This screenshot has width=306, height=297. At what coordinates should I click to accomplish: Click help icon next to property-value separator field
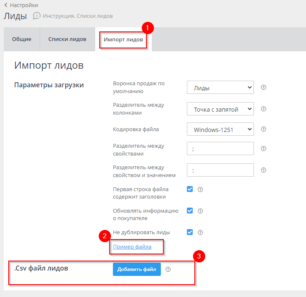click(263, 170)
